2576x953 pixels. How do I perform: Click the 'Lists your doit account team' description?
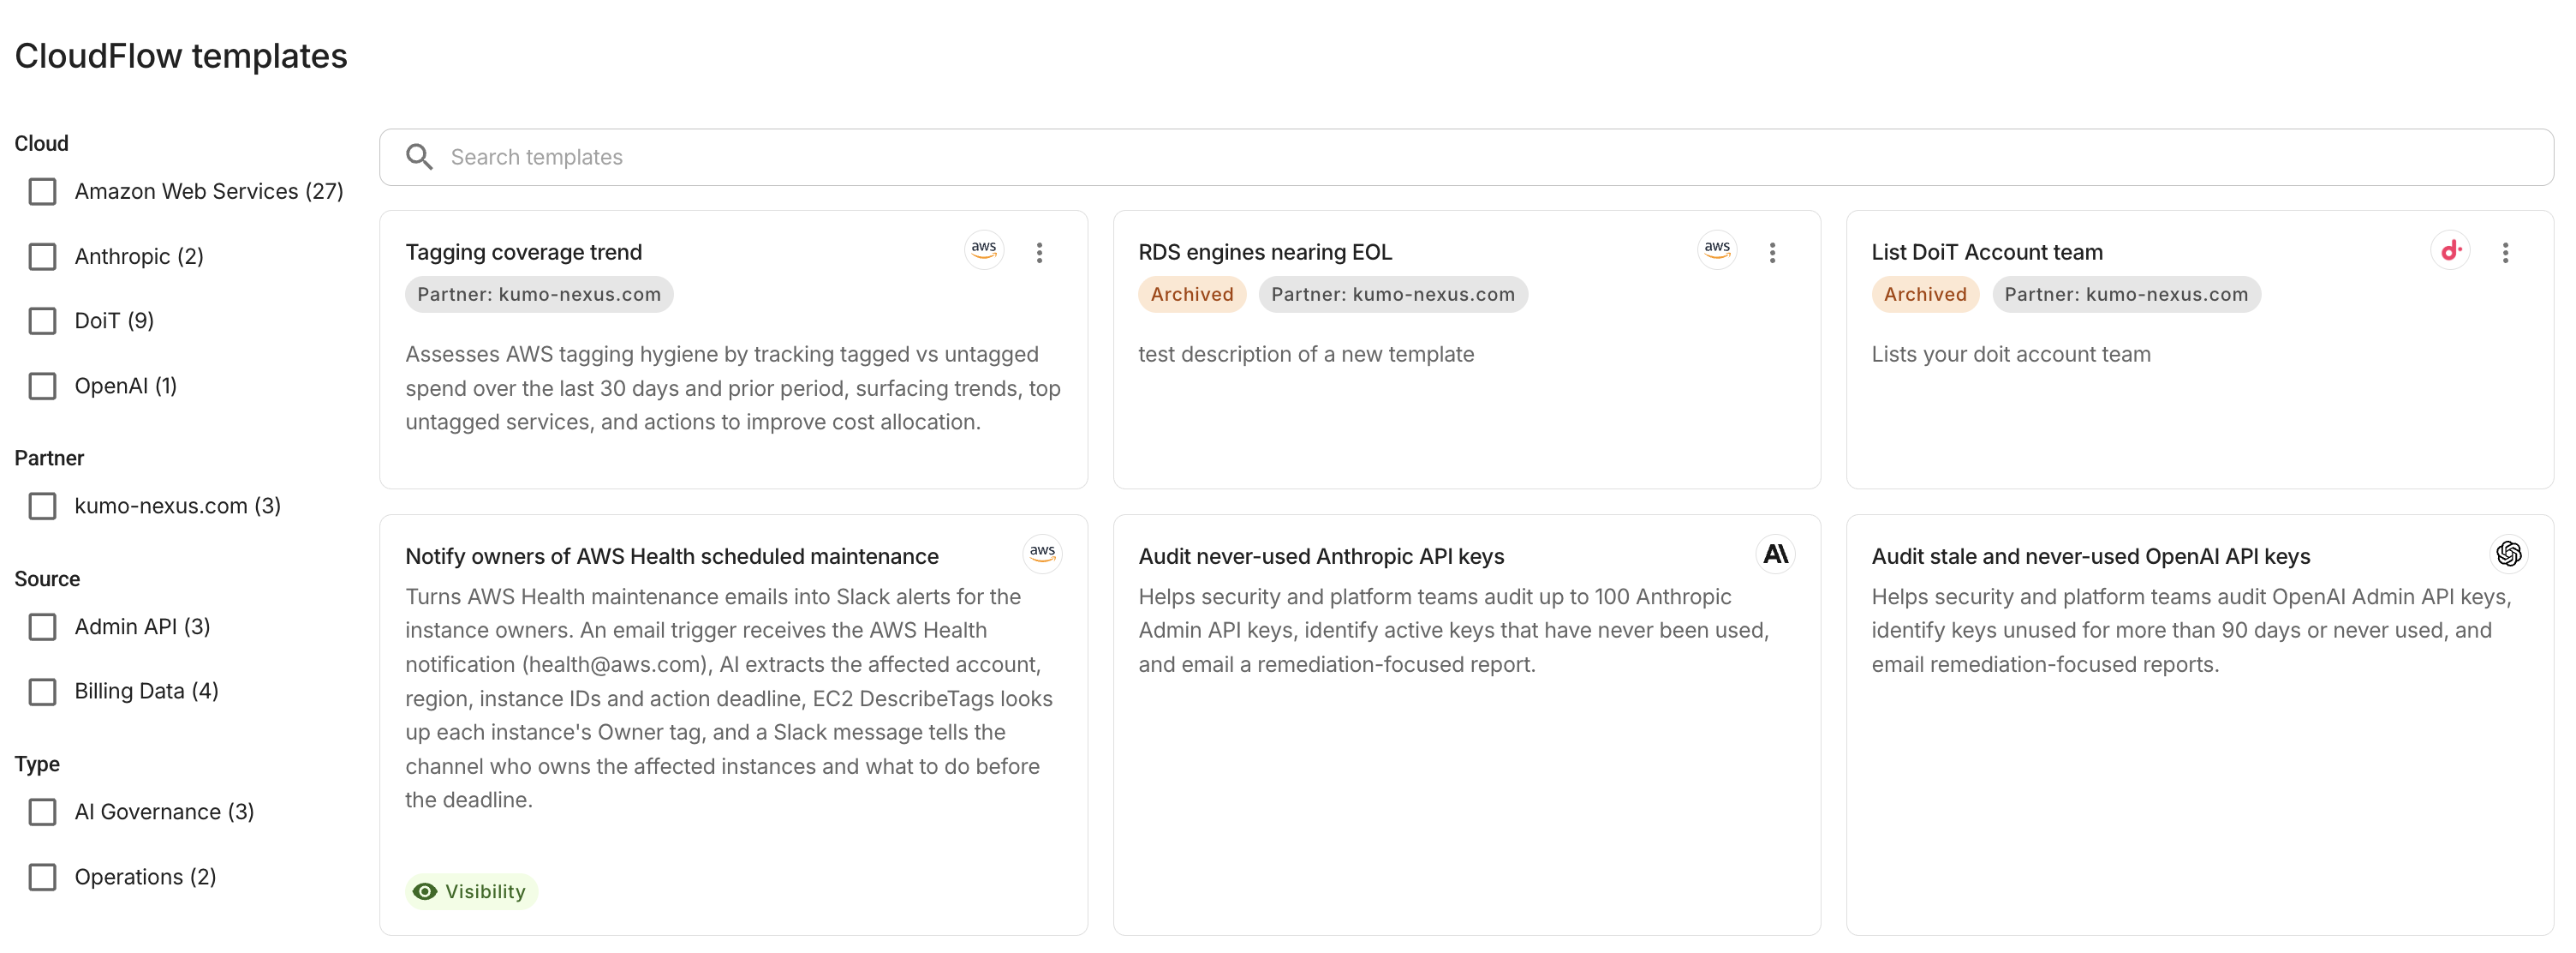(x=2010, y=354)
